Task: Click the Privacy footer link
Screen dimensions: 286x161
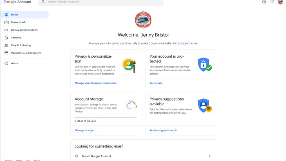Action: coord(9,160)
